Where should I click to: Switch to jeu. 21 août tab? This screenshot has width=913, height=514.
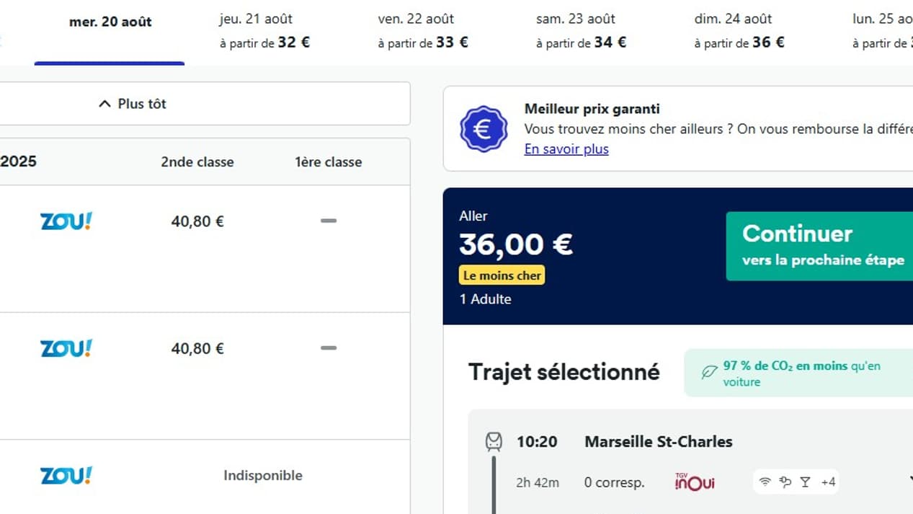pyautogui.click(x=264, y=31)
